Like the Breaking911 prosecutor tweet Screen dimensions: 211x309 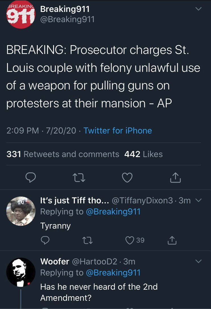127,178
